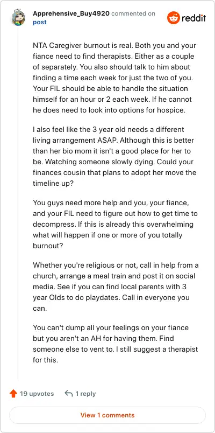Open the '1 reply' link

coord(85,394)
